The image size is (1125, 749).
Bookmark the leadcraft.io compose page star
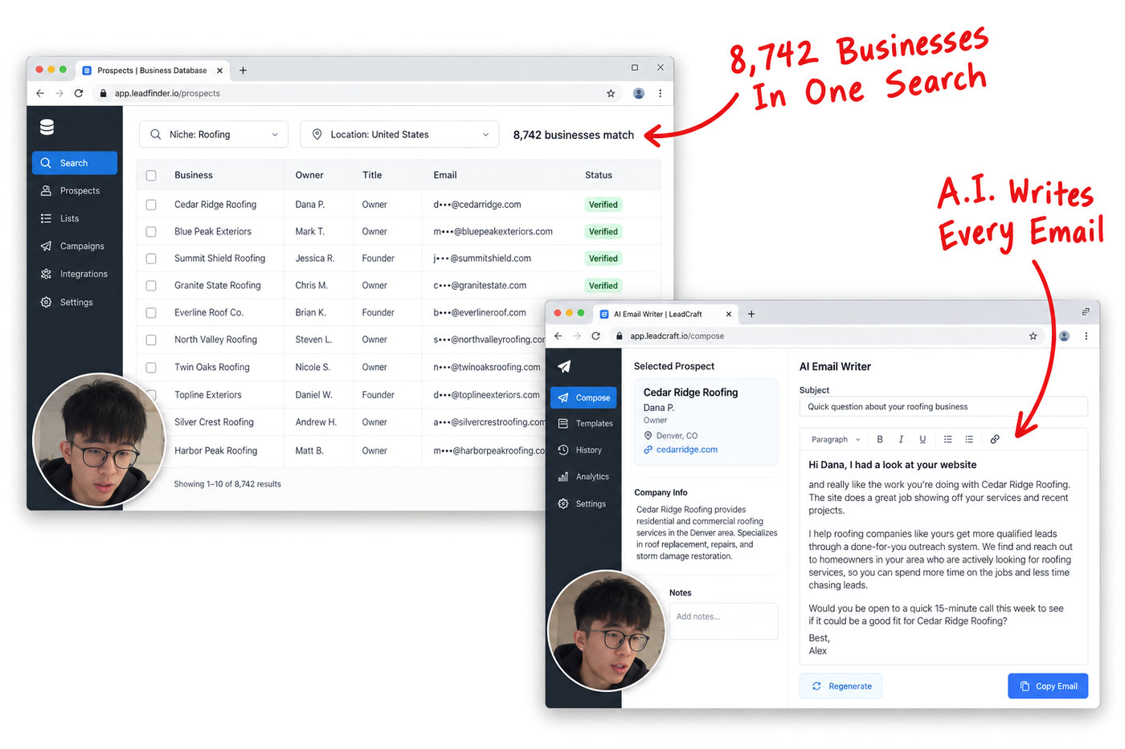point(1033,336)
